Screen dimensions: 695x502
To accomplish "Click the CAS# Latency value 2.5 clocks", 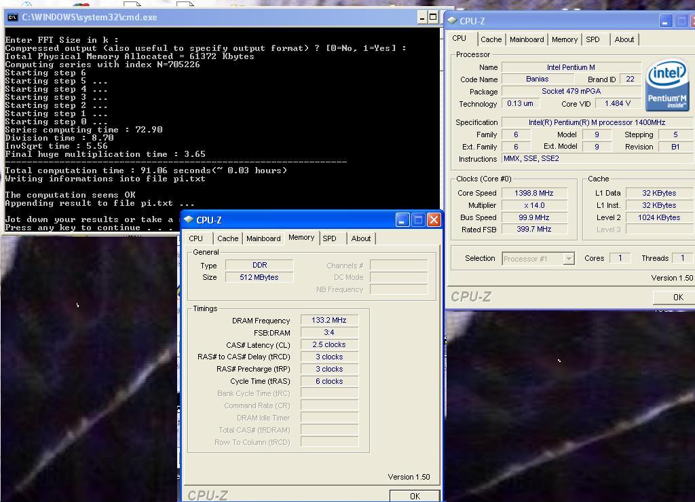I will pos(329,344).
